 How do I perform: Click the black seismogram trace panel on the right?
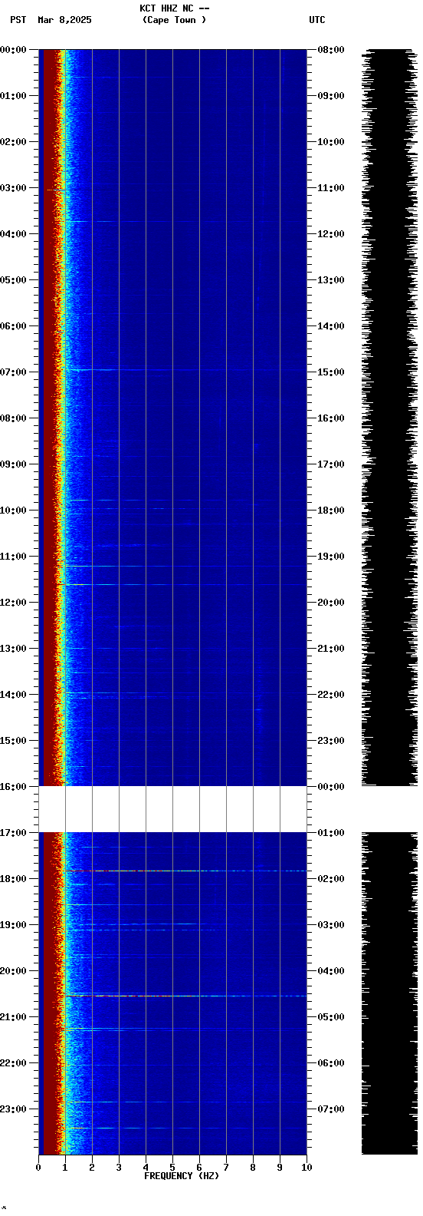389,601
